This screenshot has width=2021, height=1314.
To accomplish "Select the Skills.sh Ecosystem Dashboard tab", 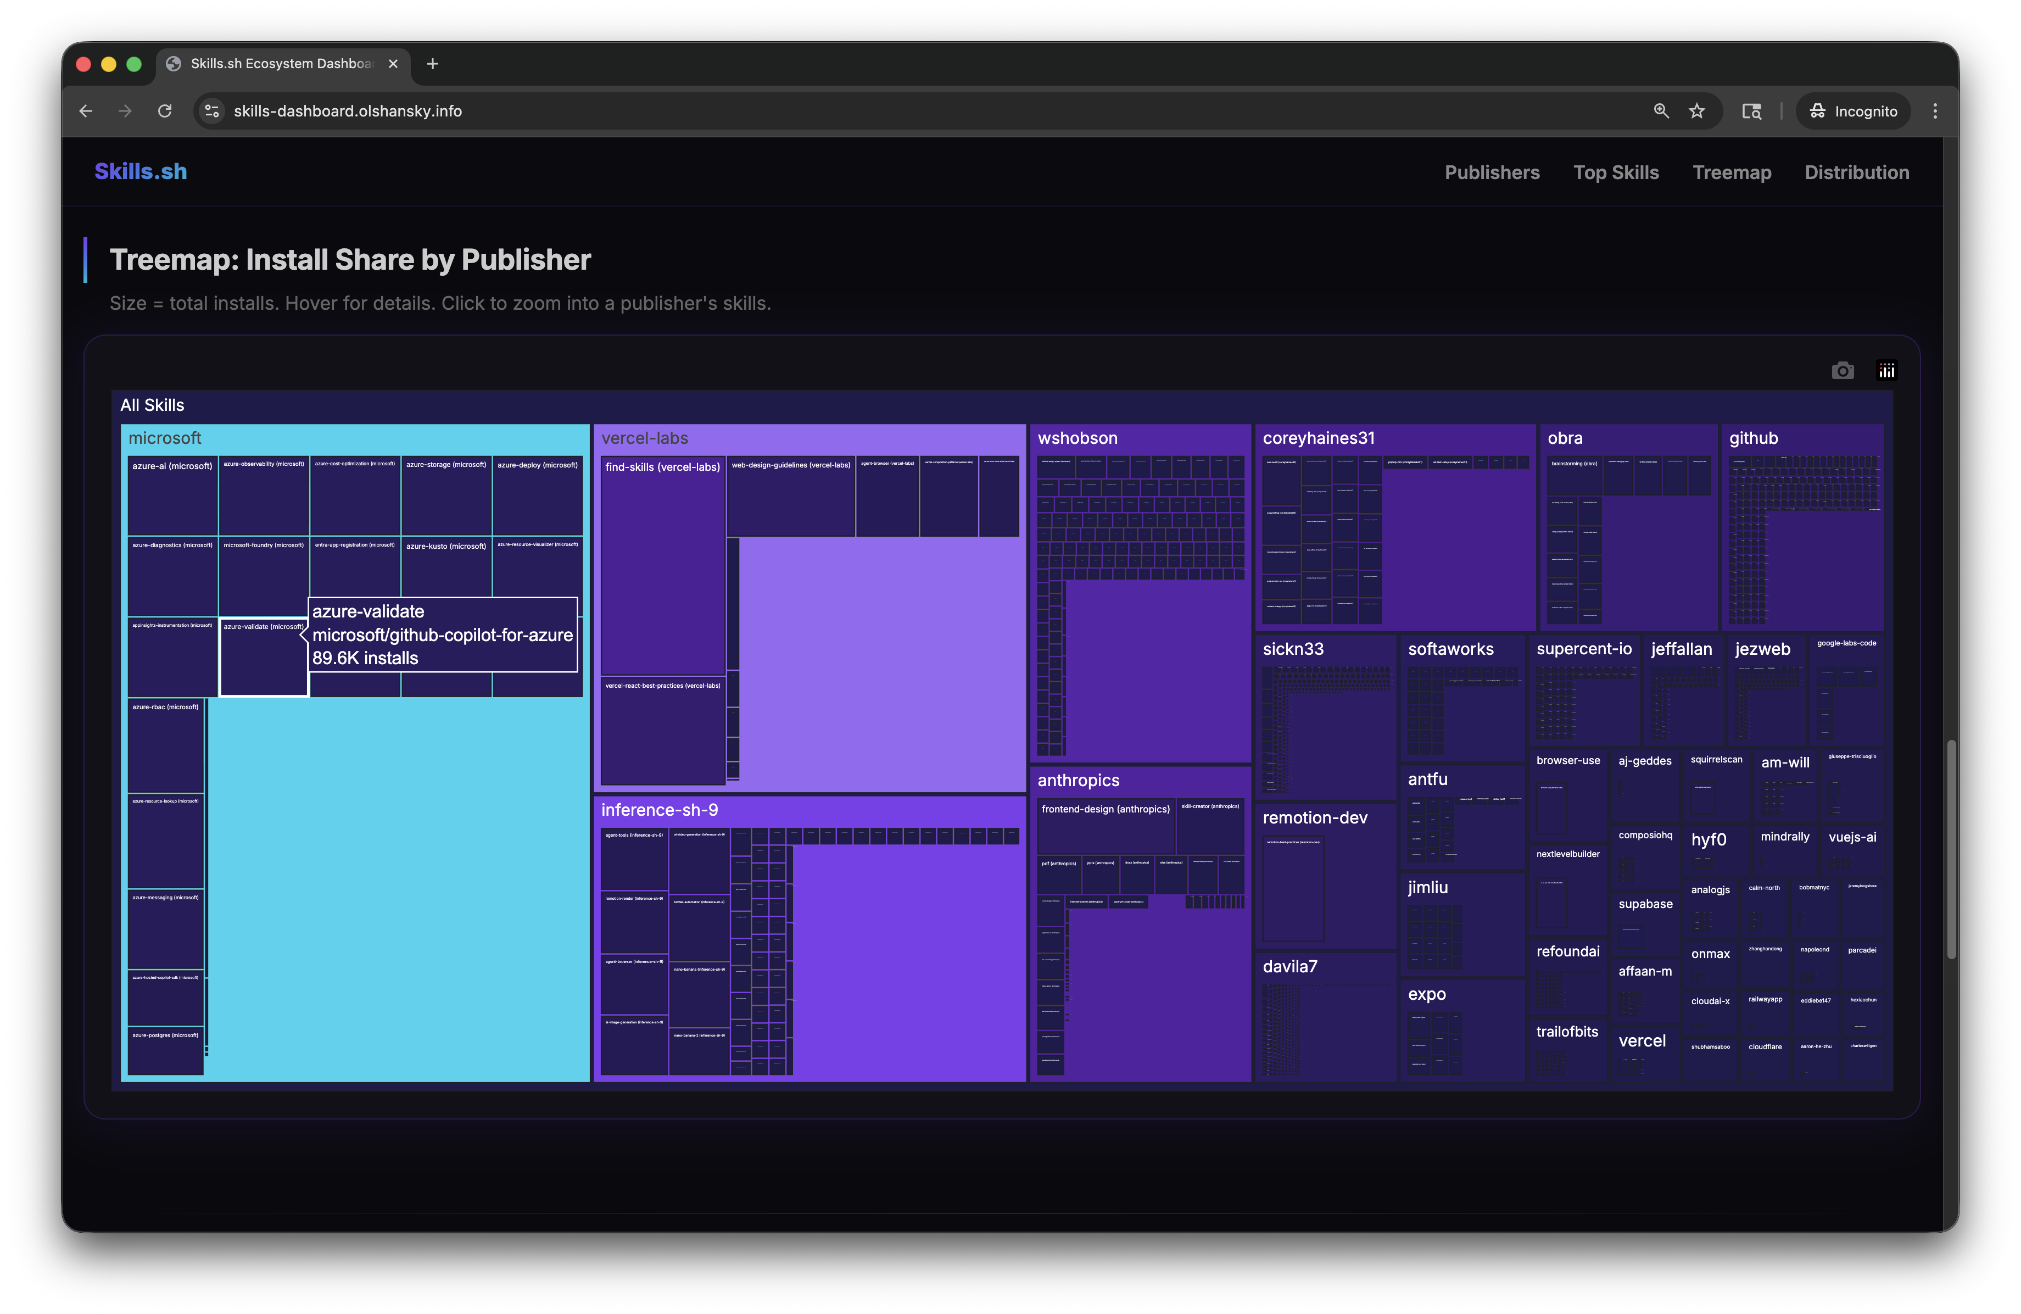I will pos(280,63).
